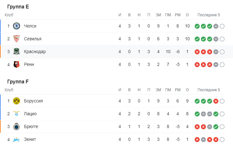The height and width of the screenshot is (148, 233).
Task: Click the Группа E heading
Action: click(x=18, y=7)
